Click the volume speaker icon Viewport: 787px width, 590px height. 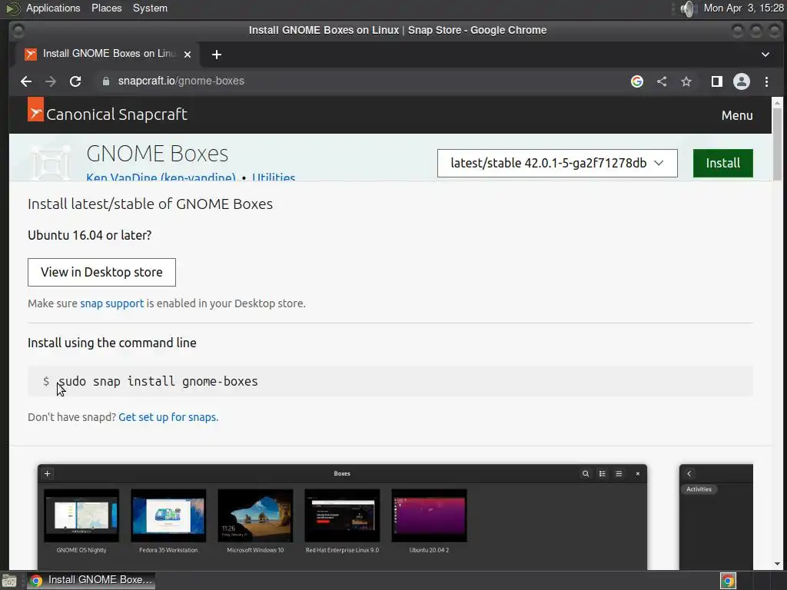coord(689,8)
